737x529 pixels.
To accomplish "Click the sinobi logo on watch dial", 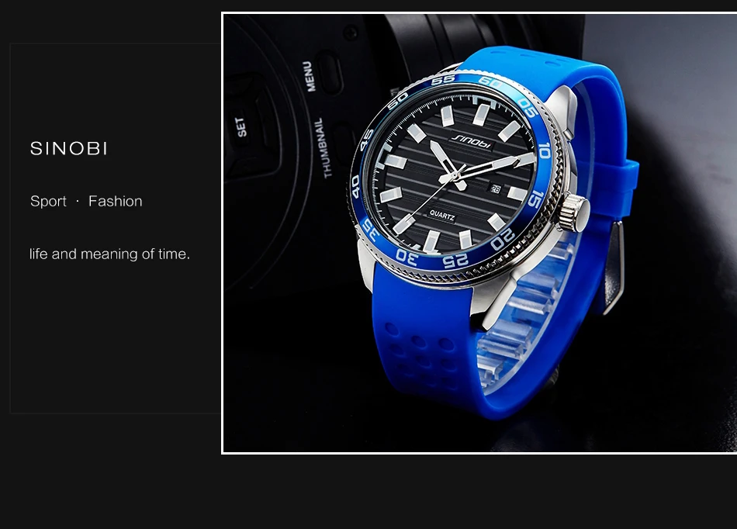I will (x=472, y=140).
